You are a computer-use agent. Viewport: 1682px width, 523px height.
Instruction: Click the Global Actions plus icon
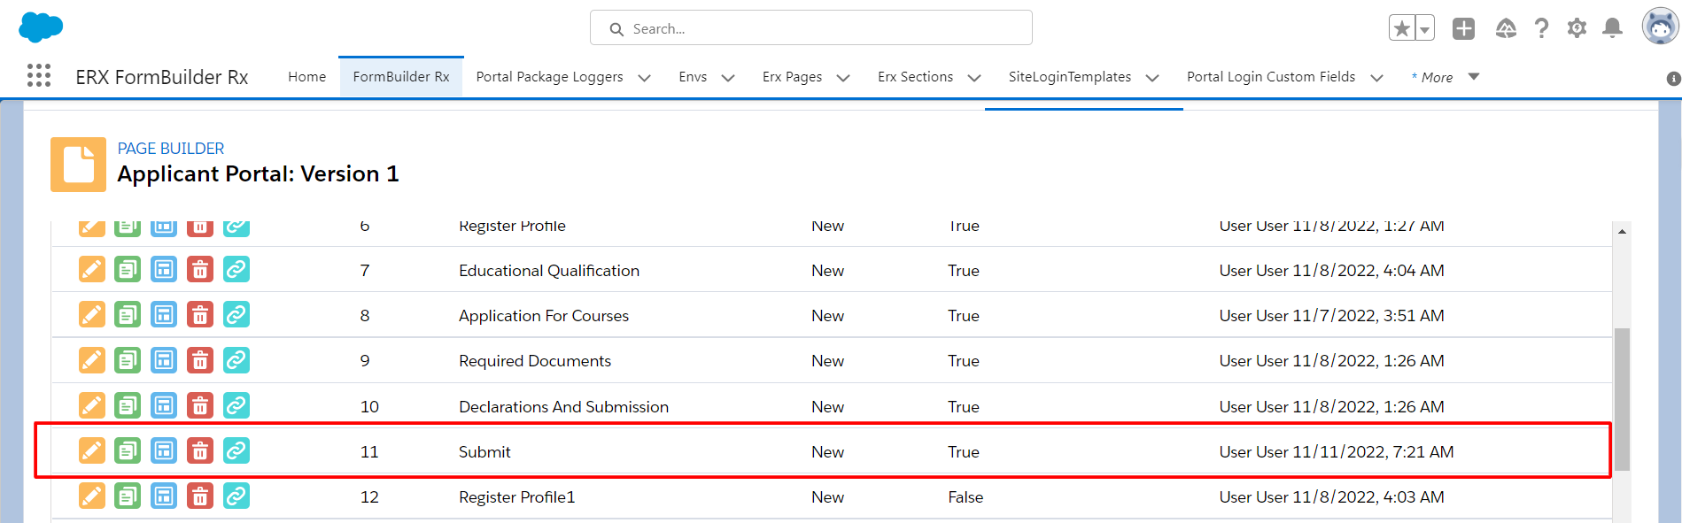1463,28
